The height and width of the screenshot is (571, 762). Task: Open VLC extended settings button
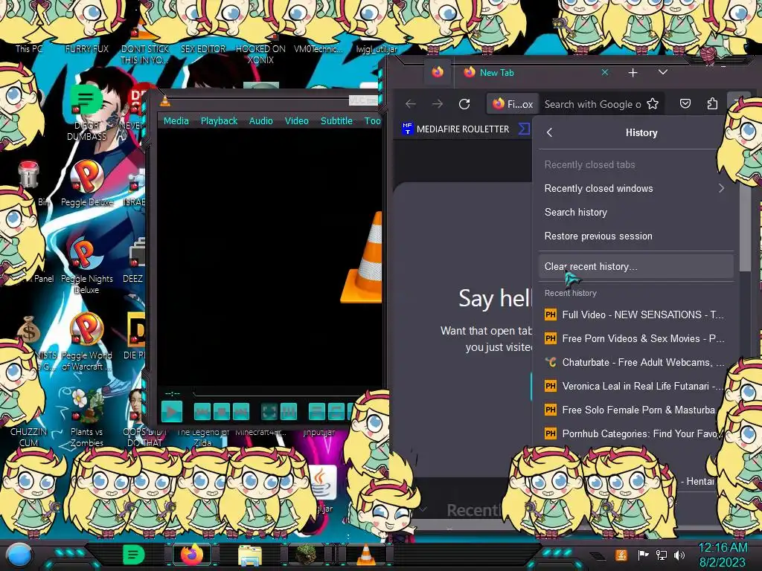pos(289,412)
